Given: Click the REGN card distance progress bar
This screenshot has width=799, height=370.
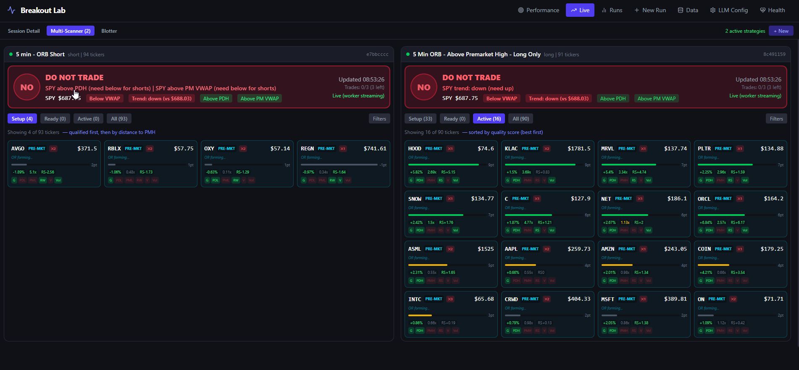Looking at the screenshot, I should pyautogui.click(x=339, y=165).
